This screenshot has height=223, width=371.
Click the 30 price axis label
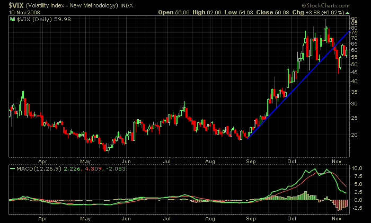click(354, 104)
